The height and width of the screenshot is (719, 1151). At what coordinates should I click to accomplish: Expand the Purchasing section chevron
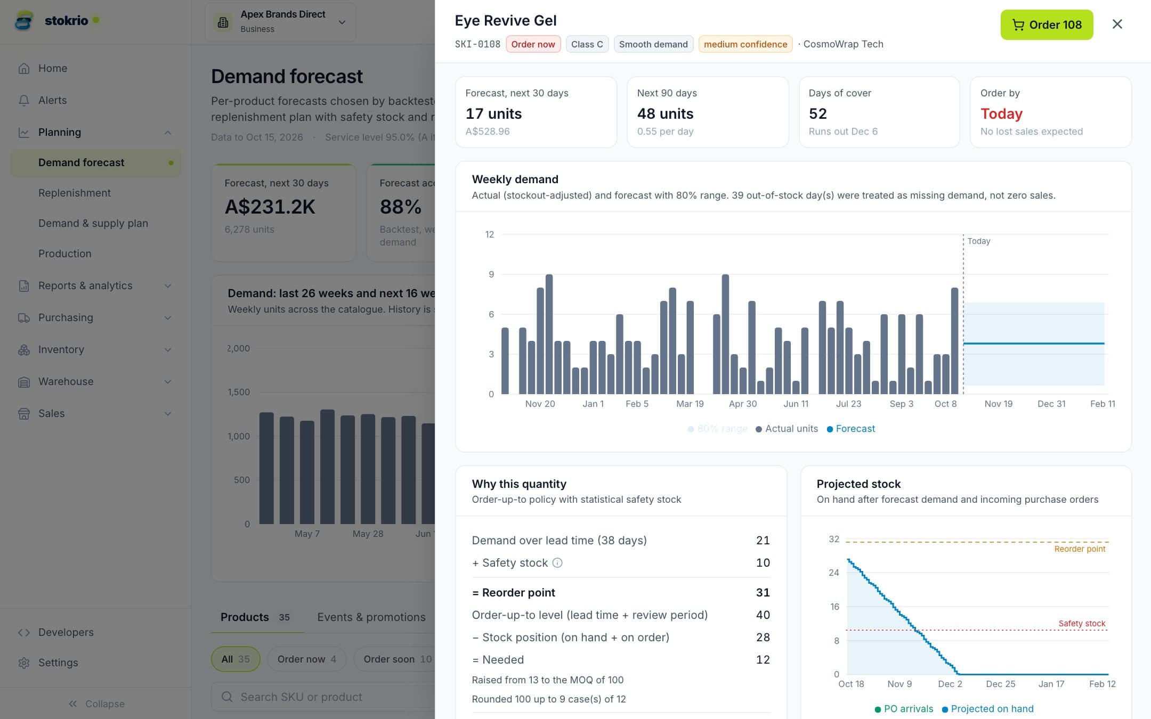tap(168, 317)
